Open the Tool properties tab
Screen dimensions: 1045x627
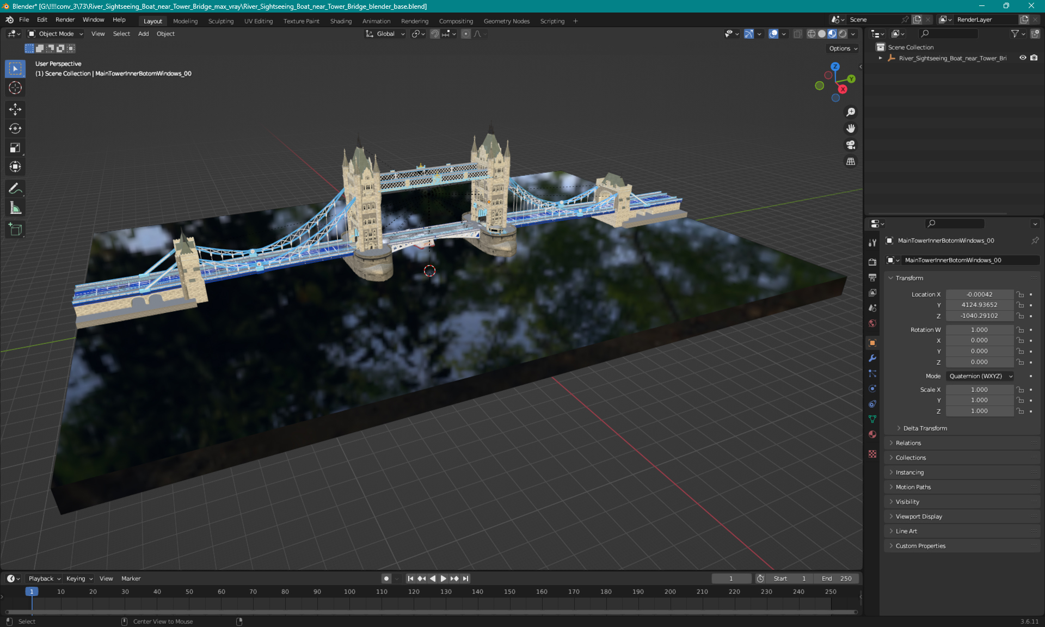872,243
